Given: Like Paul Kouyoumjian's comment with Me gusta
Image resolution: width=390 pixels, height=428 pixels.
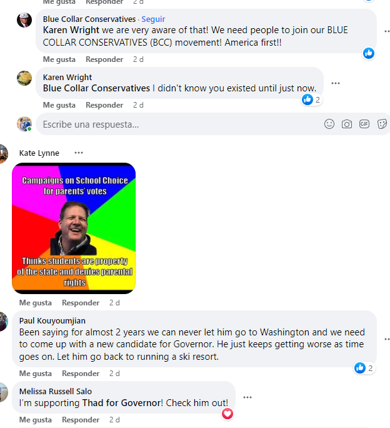Looking at the screenshot, I should pos(36,374).
